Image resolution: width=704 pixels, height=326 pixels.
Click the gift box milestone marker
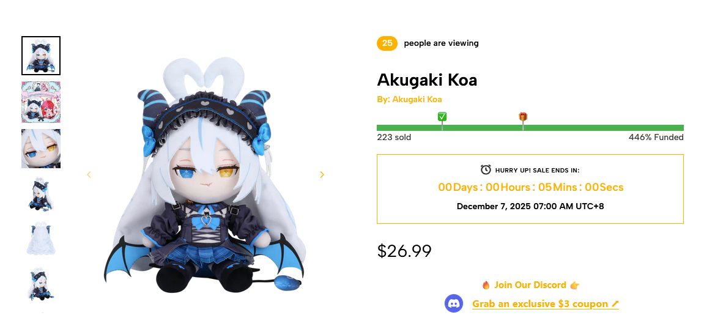tap(522, 117)
